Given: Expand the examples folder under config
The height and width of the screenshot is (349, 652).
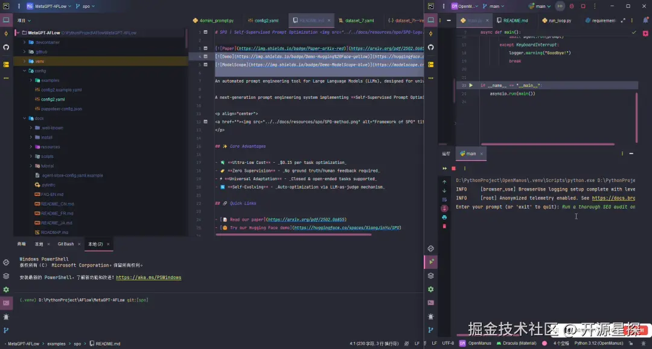Looking at the screenshot, I should (31, 81).
